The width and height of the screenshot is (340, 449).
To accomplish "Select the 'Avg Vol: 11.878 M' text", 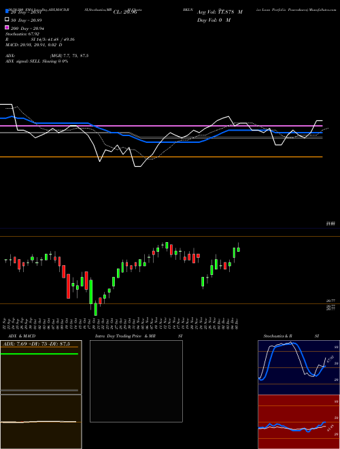I will tap(220, 12).
